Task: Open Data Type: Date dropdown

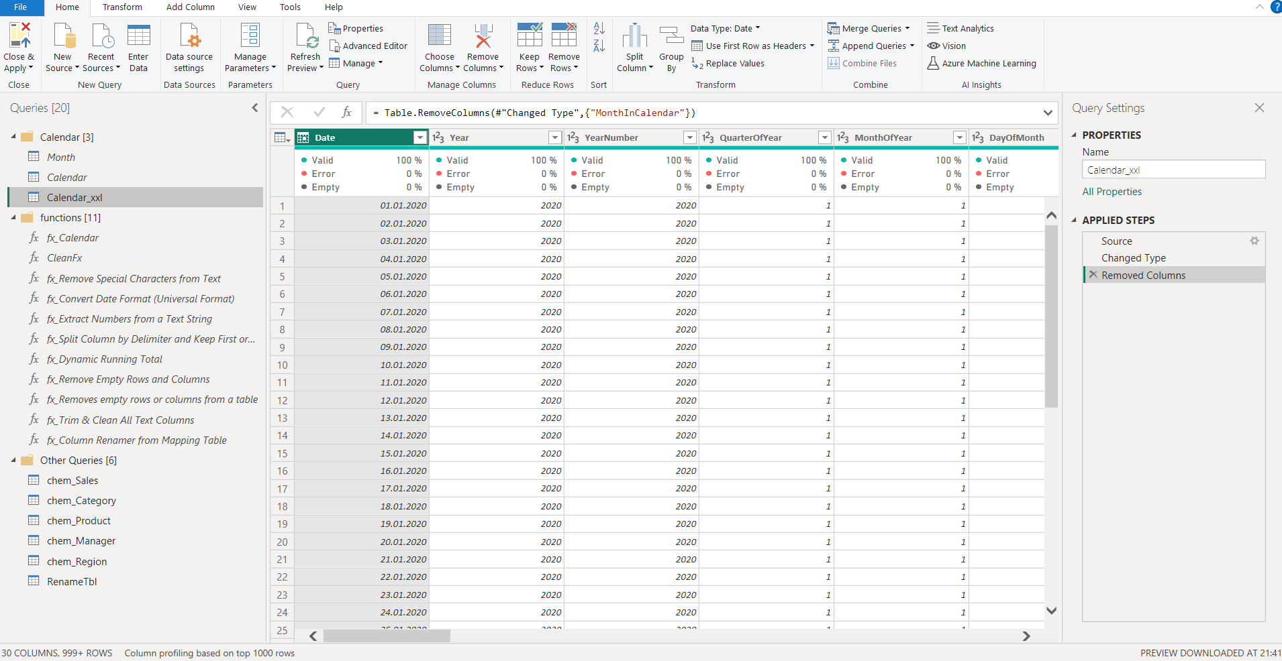Action: 726,28
